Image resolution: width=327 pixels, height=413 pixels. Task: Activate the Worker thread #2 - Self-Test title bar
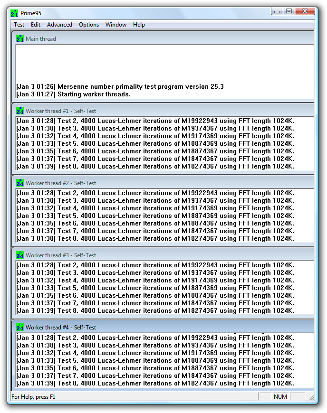pos(163,183)
